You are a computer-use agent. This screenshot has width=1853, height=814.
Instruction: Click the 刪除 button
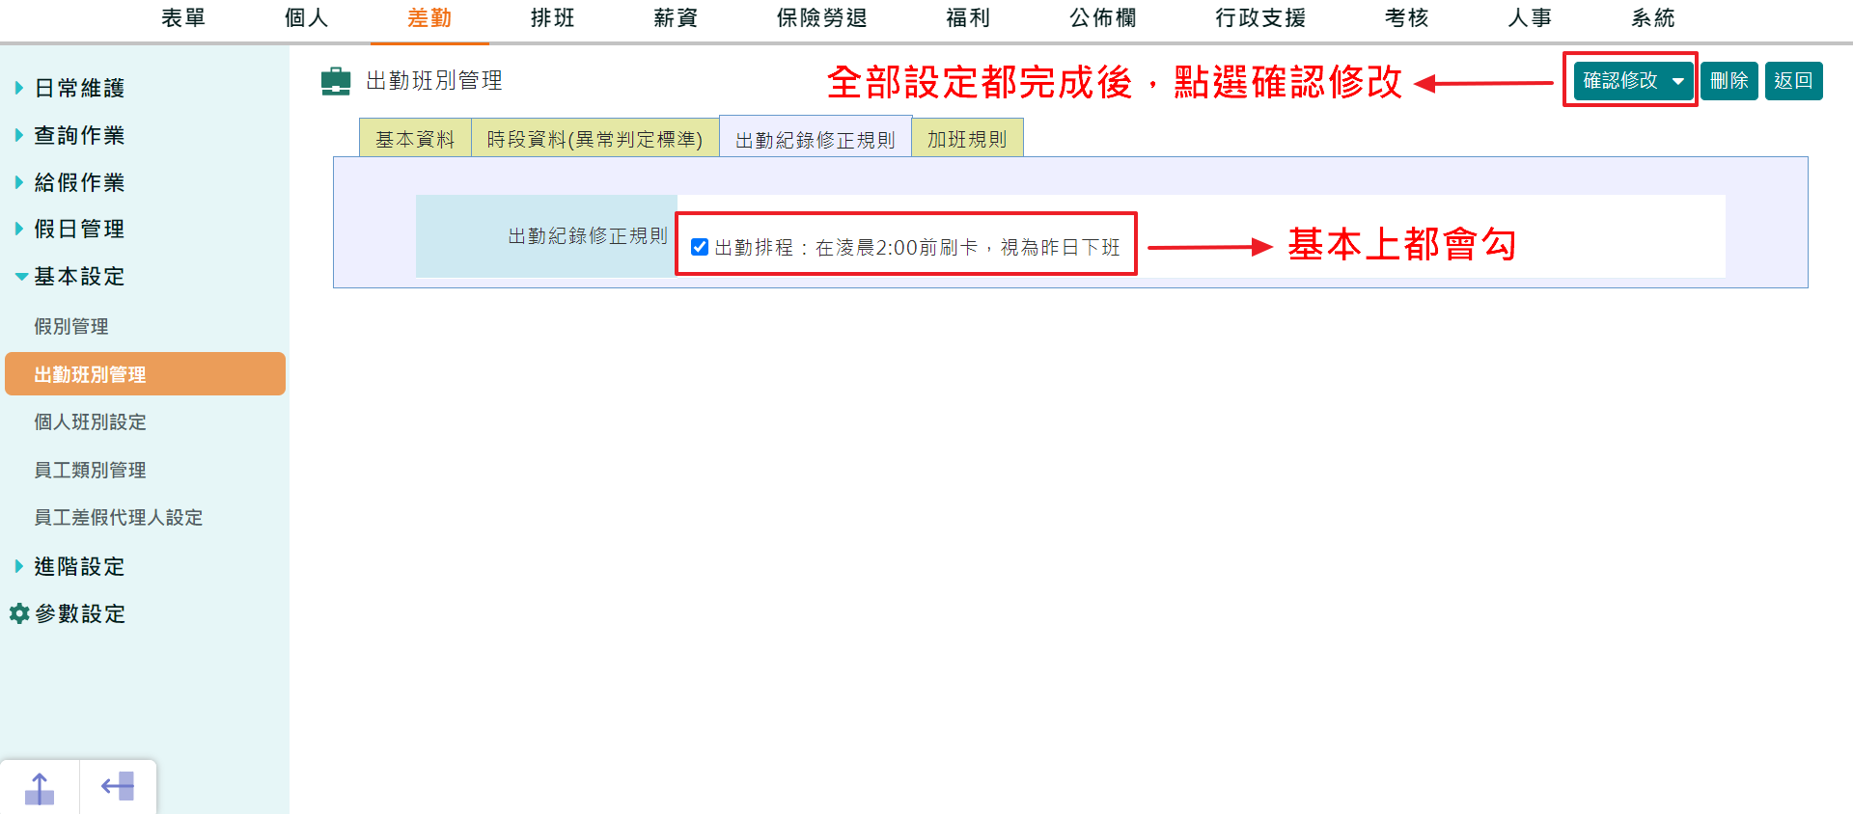coord(1729,81)
